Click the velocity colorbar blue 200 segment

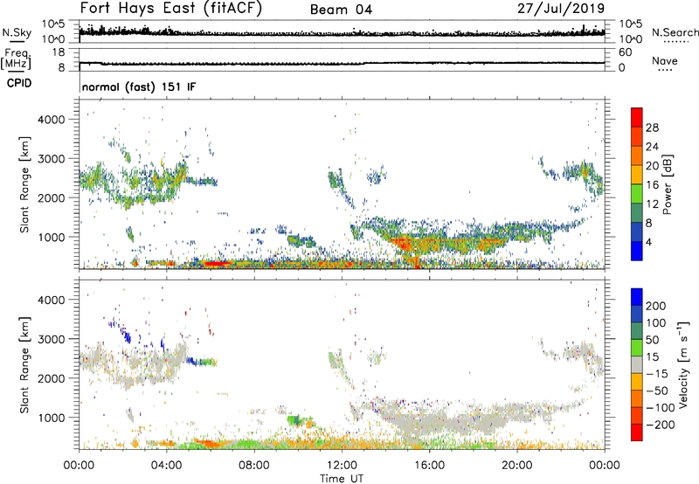pyautogui.click(x=637, y=297)
